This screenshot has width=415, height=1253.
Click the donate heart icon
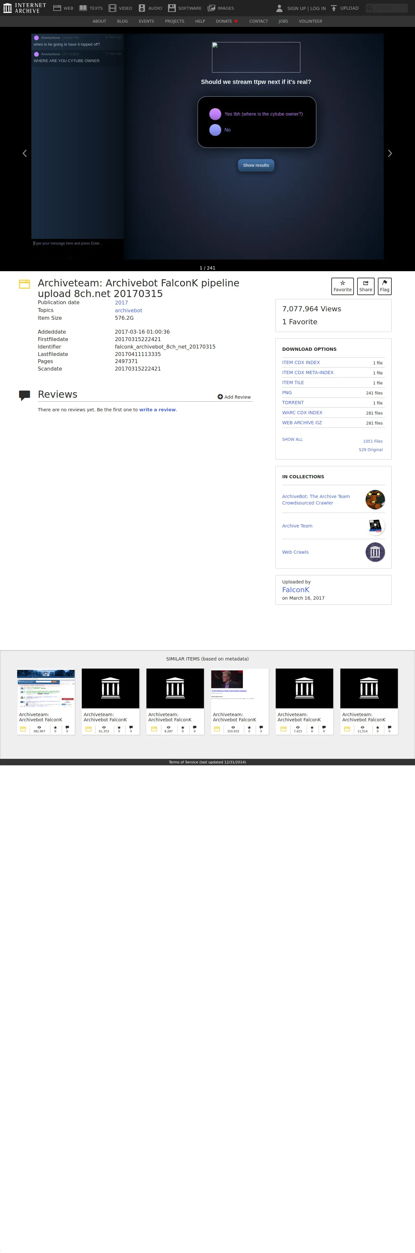tap(236, 21)
